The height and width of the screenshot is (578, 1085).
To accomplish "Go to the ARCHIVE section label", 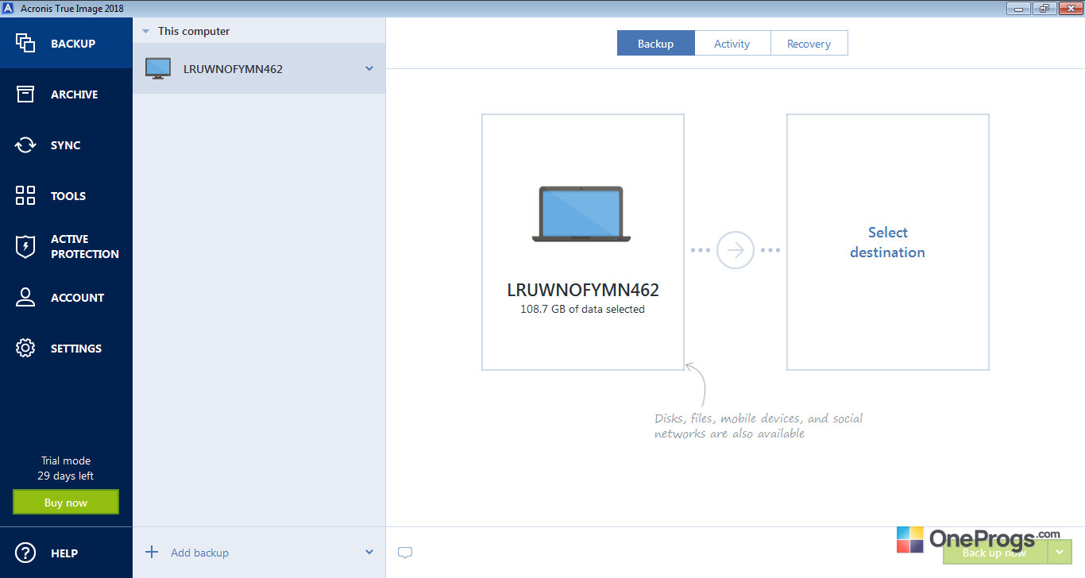I will pyautogui.click(x=75, y=94).
